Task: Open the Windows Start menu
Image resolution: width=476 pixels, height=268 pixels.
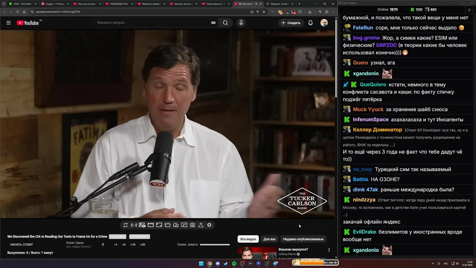Action: point(201,264)
